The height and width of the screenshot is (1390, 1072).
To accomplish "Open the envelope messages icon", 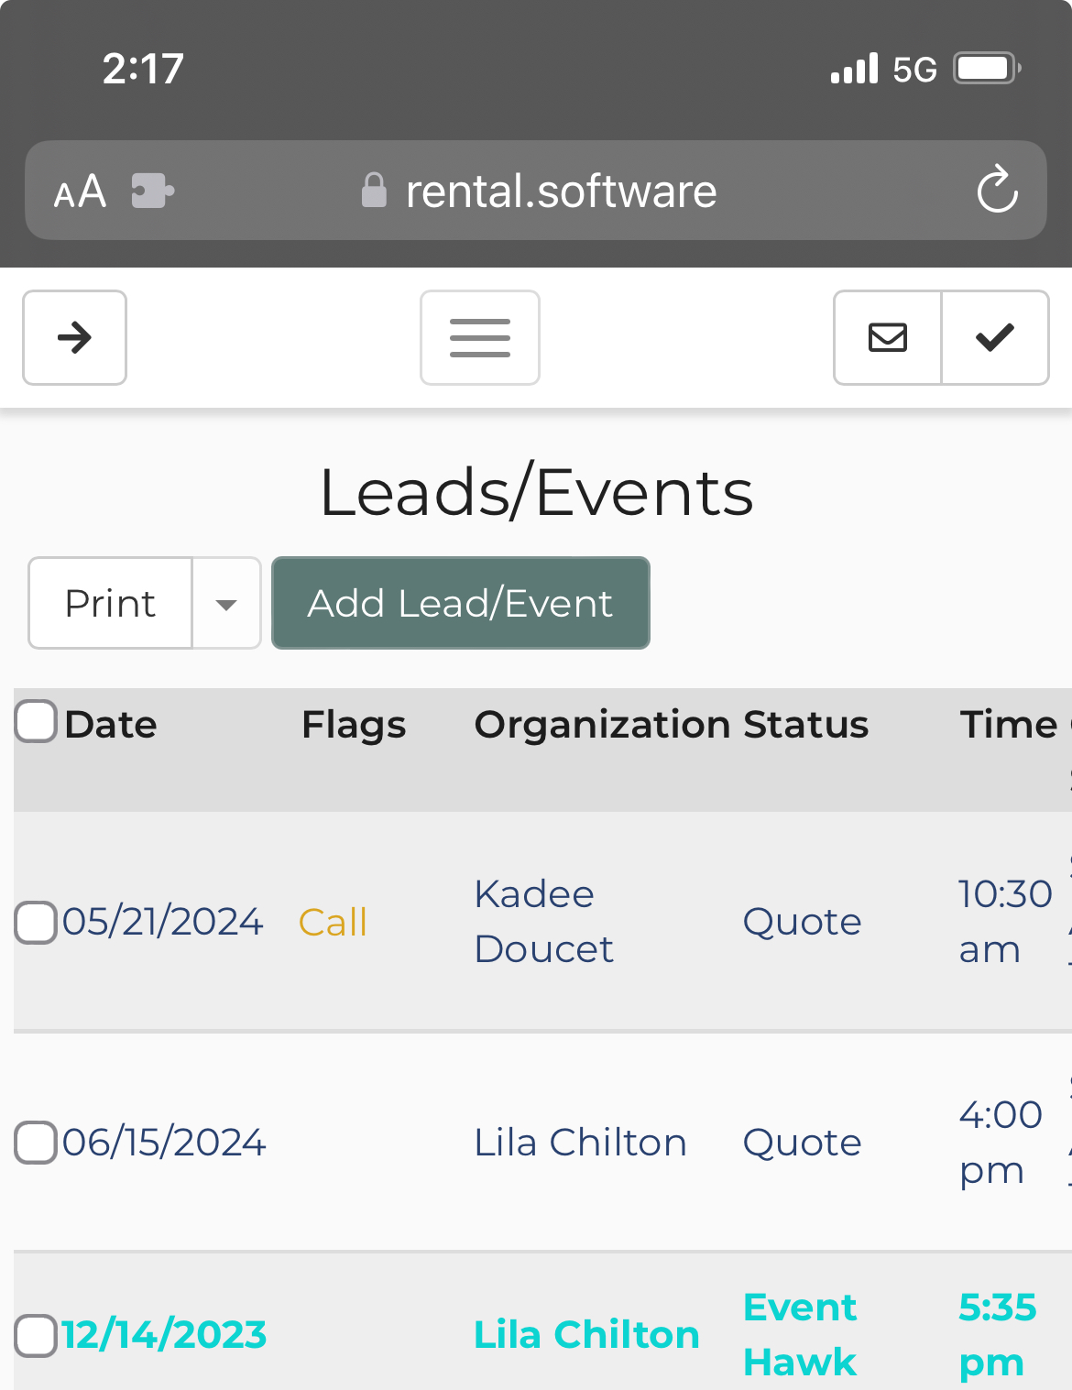I will pos(887,338).
